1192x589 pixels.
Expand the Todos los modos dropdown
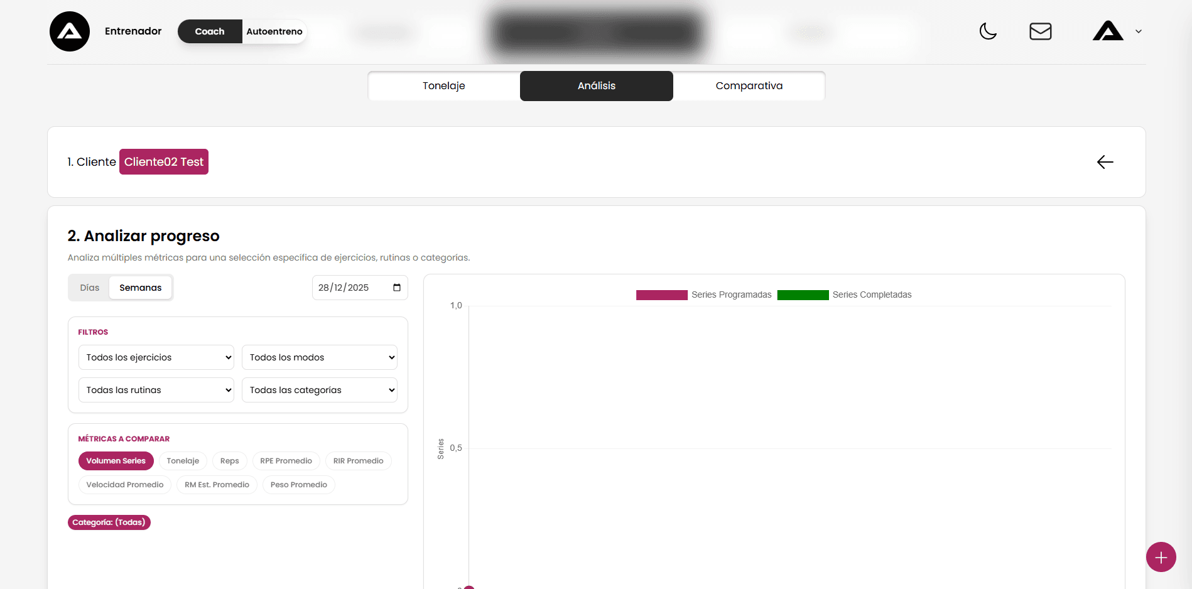[319, 357]
